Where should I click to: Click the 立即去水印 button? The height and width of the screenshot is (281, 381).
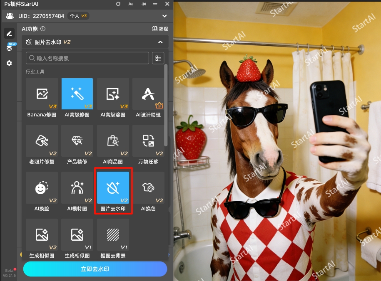tap(95, 269)
